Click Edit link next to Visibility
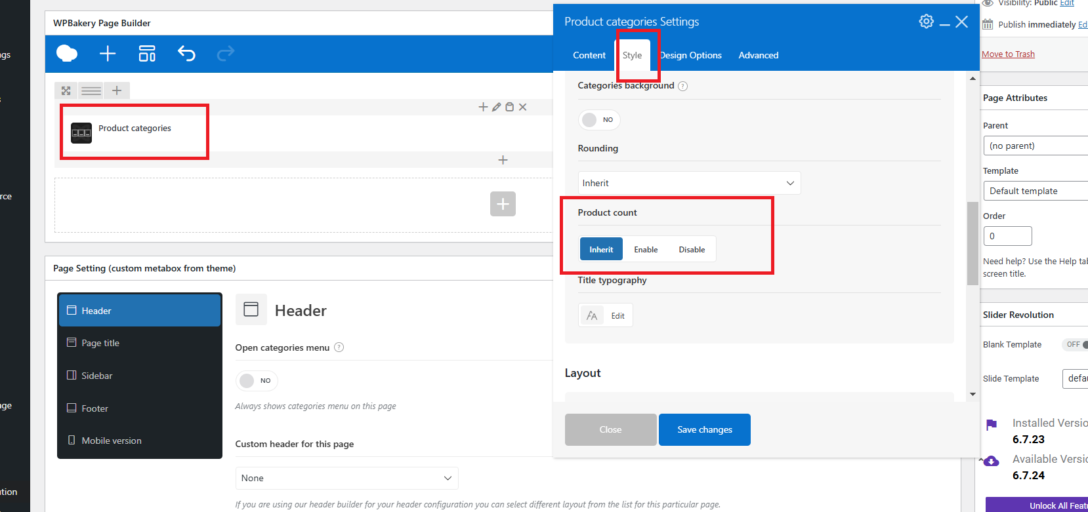Viewport: 1088px width, 512px height. [1067, 3]
